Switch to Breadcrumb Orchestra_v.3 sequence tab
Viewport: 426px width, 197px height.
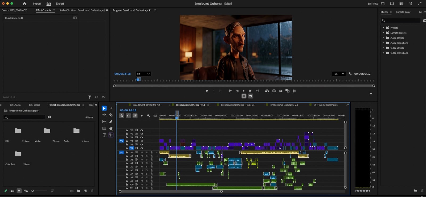click(x=284, y=105)
